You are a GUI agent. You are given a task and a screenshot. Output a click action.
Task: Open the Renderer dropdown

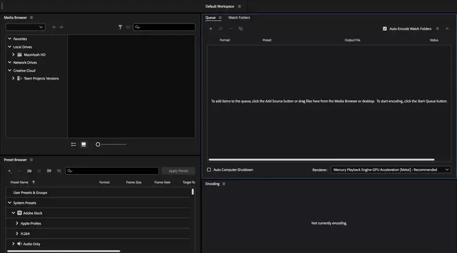click(391, 170)
